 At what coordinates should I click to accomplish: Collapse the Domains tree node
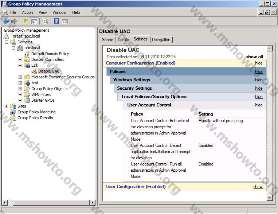coord(7,42)
